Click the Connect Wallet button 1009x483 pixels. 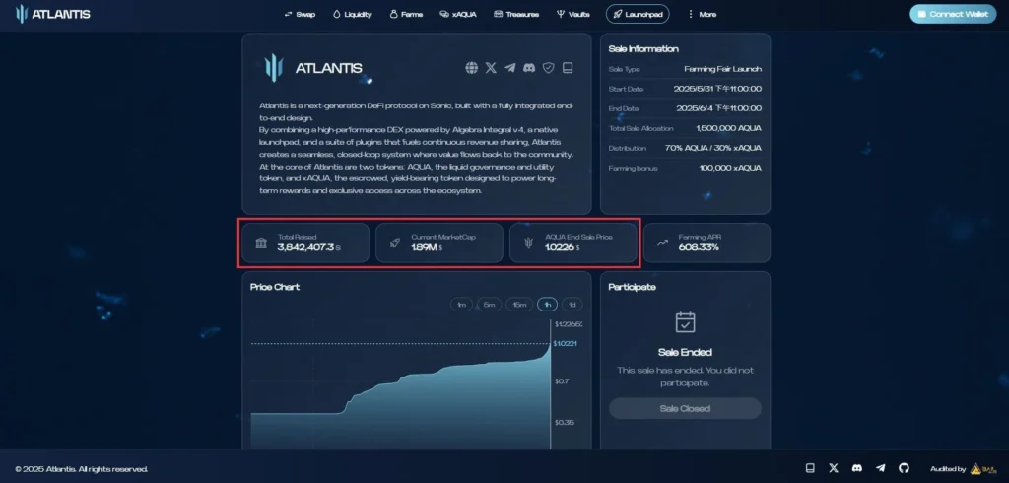(x=953, y=14)
